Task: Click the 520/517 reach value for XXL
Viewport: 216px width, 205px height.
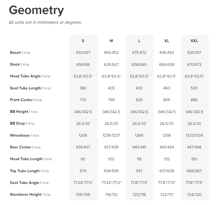Action: (x=194, y=52)
